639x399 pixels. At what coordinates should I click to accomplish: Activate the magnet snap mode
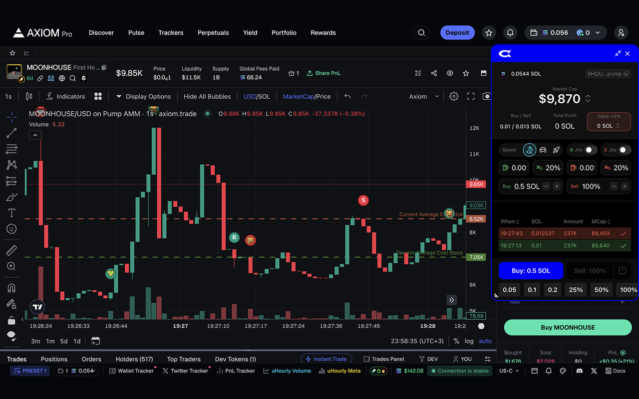tap(11, 288)
